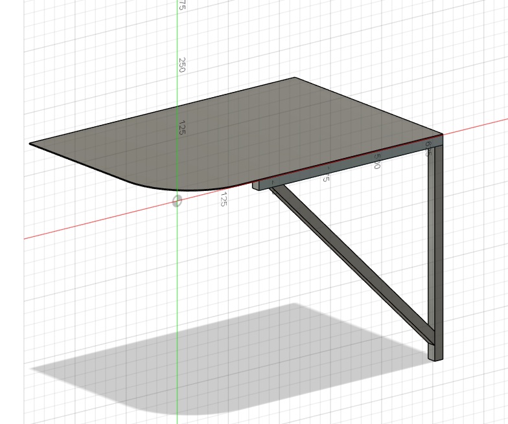Click the red axis line left of the origin
This screenshot has width=508, height=424.
coord(97,222)
